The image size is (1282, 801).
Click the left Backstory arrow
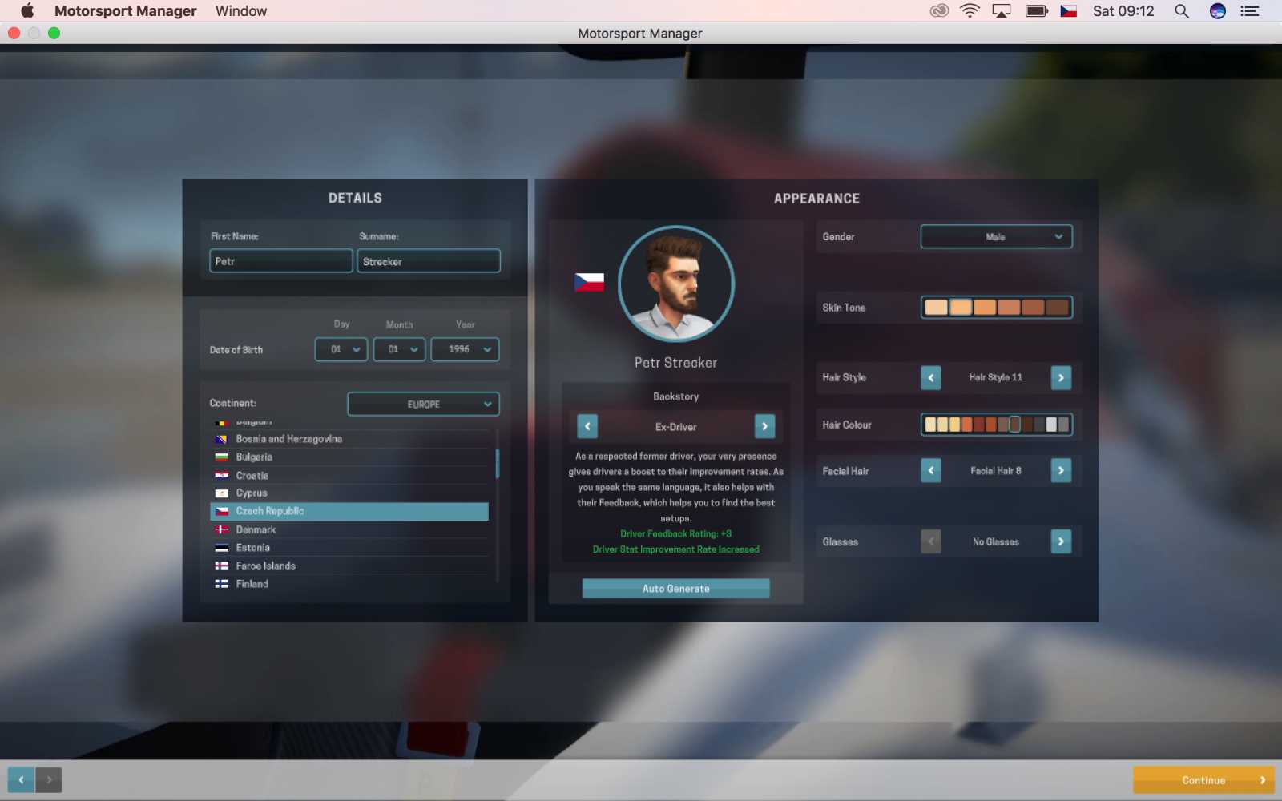click(x=586, y=426)
